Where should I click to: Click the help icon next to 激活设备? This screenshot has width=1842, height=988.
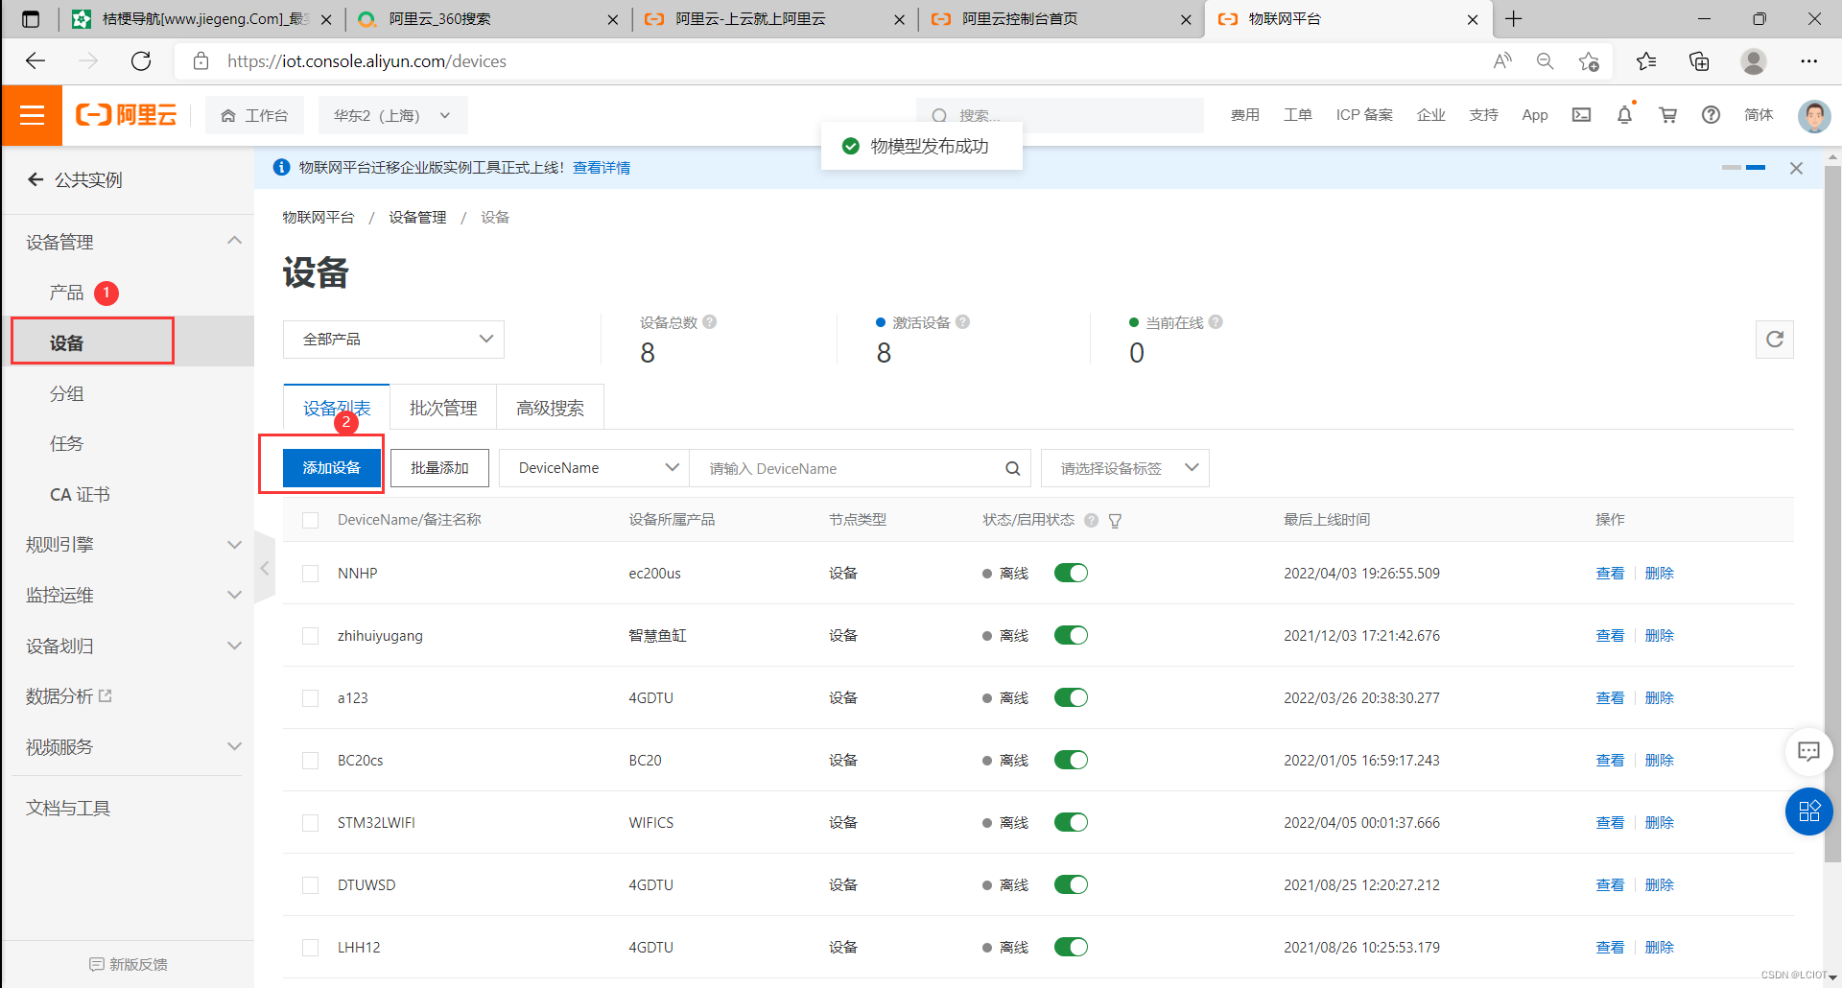coord(962,322)
